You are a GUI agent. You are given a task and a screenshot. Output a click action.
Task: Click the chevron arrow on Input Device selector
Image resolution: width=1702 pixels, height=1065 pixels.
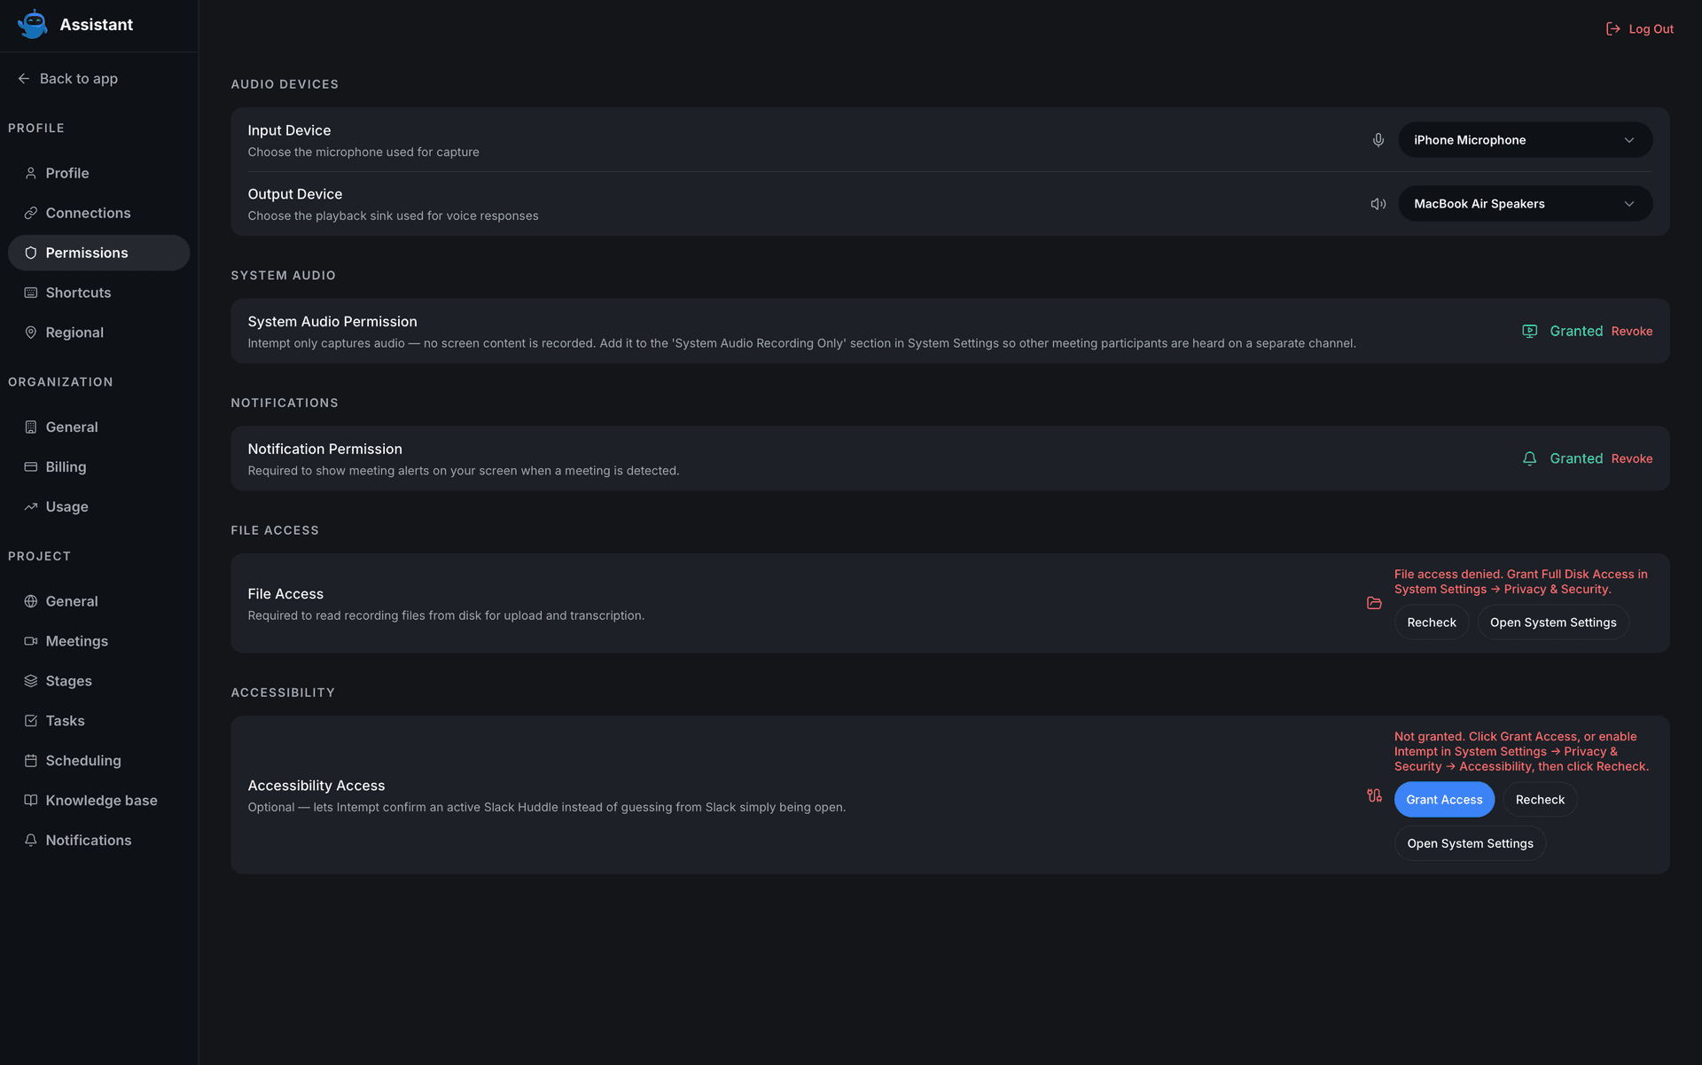pos(1628,140)
